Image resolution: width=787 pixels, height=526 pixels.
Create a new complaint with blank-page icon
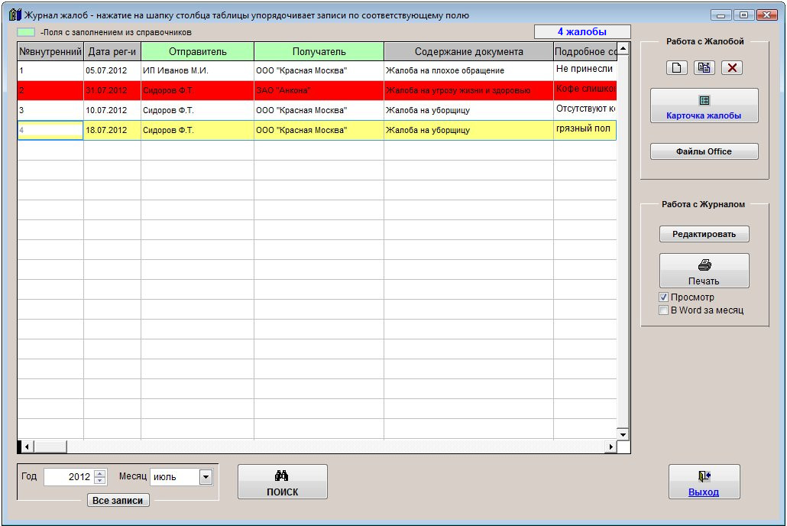(x=676, y=68)
